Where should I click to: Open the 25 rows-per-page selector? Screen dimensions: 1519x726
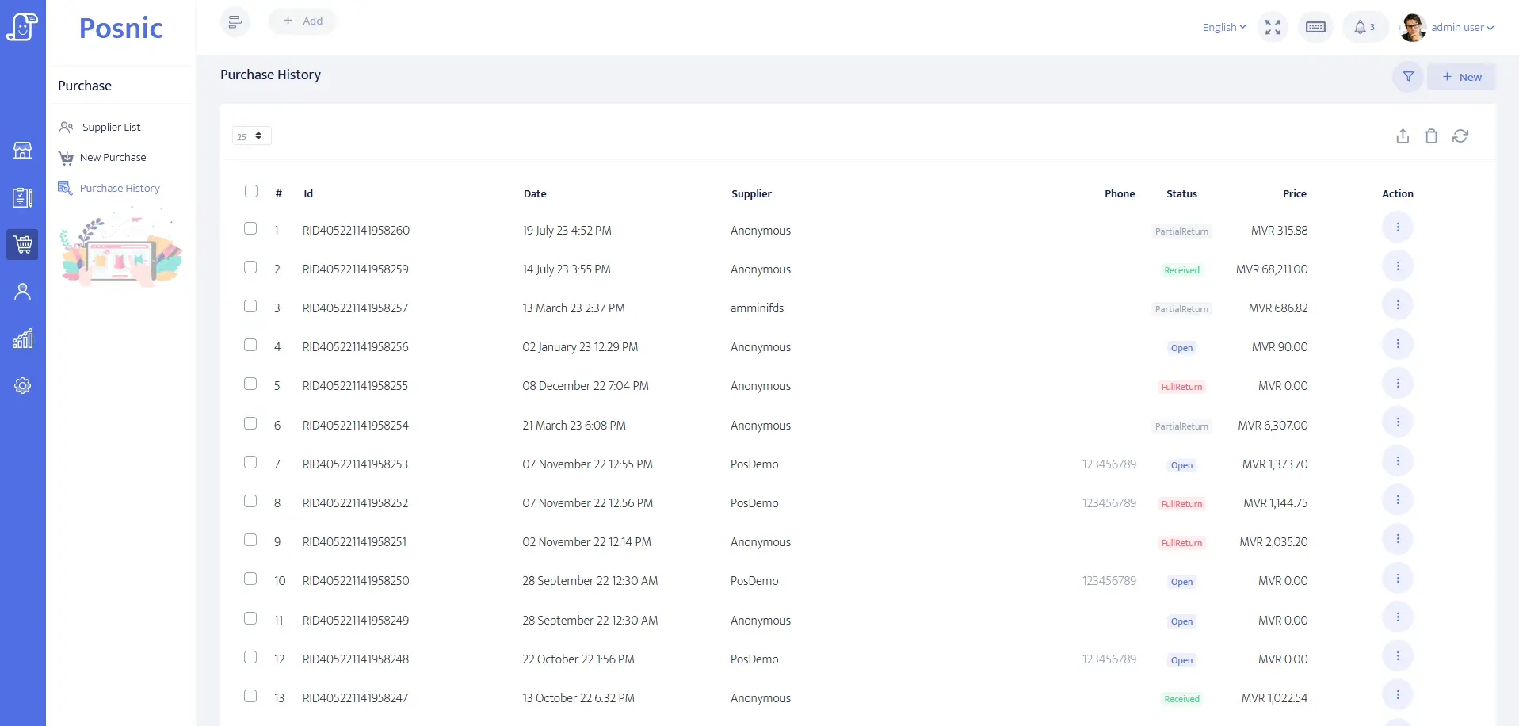click(x=251, y=136)
